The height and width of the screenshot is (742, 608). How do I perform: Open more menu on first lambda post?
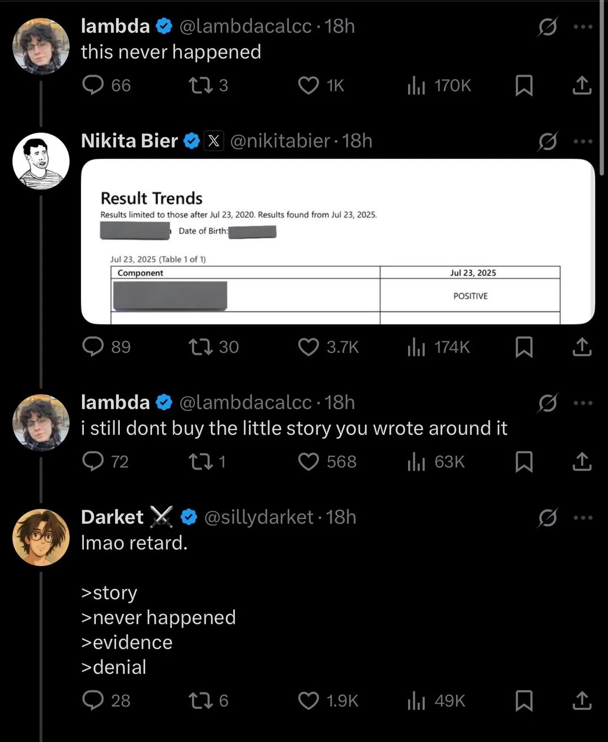click(583, 26)
